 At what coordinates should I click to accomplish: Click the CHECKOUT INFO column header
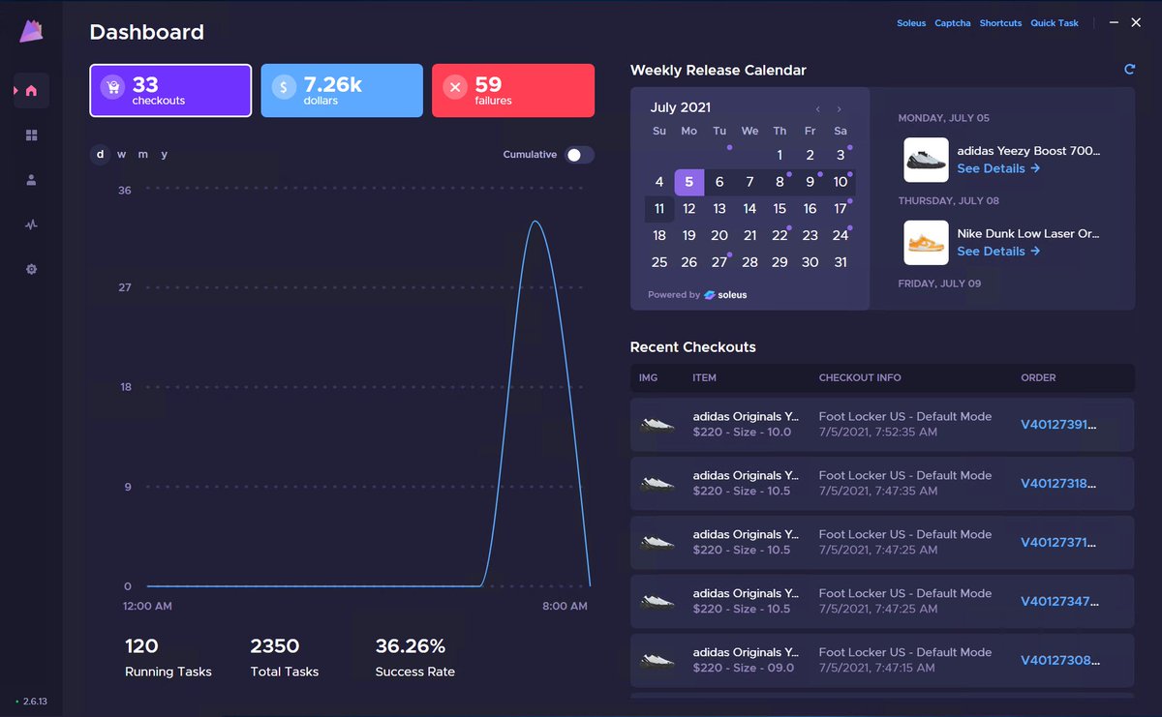point(860,378)
